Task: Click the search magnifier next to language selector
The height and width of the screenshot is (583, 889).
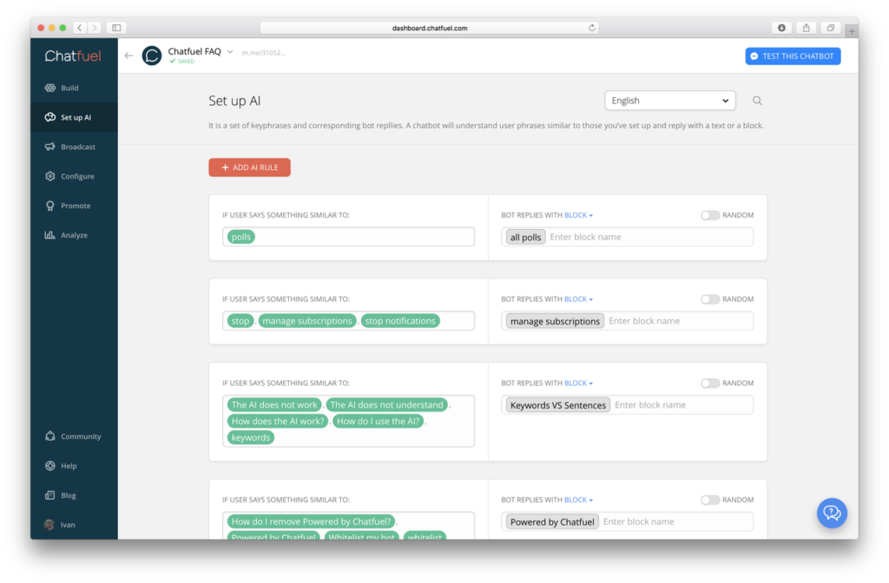Action: pos(757,100)
